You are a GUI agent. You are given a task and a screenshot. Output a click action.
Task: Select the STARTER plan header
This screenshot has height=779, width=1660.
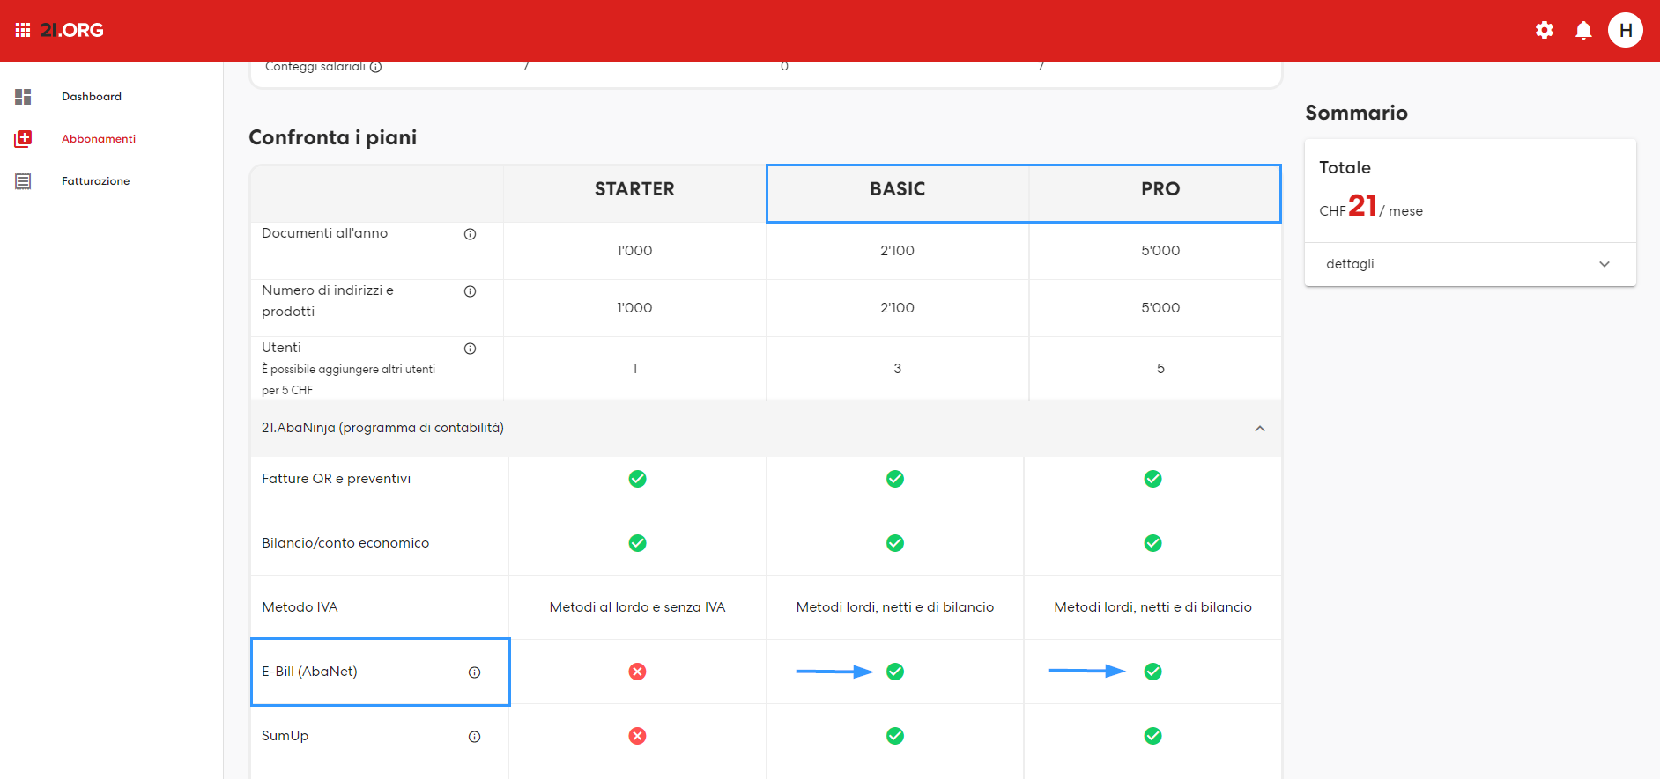tap(634, 189)
